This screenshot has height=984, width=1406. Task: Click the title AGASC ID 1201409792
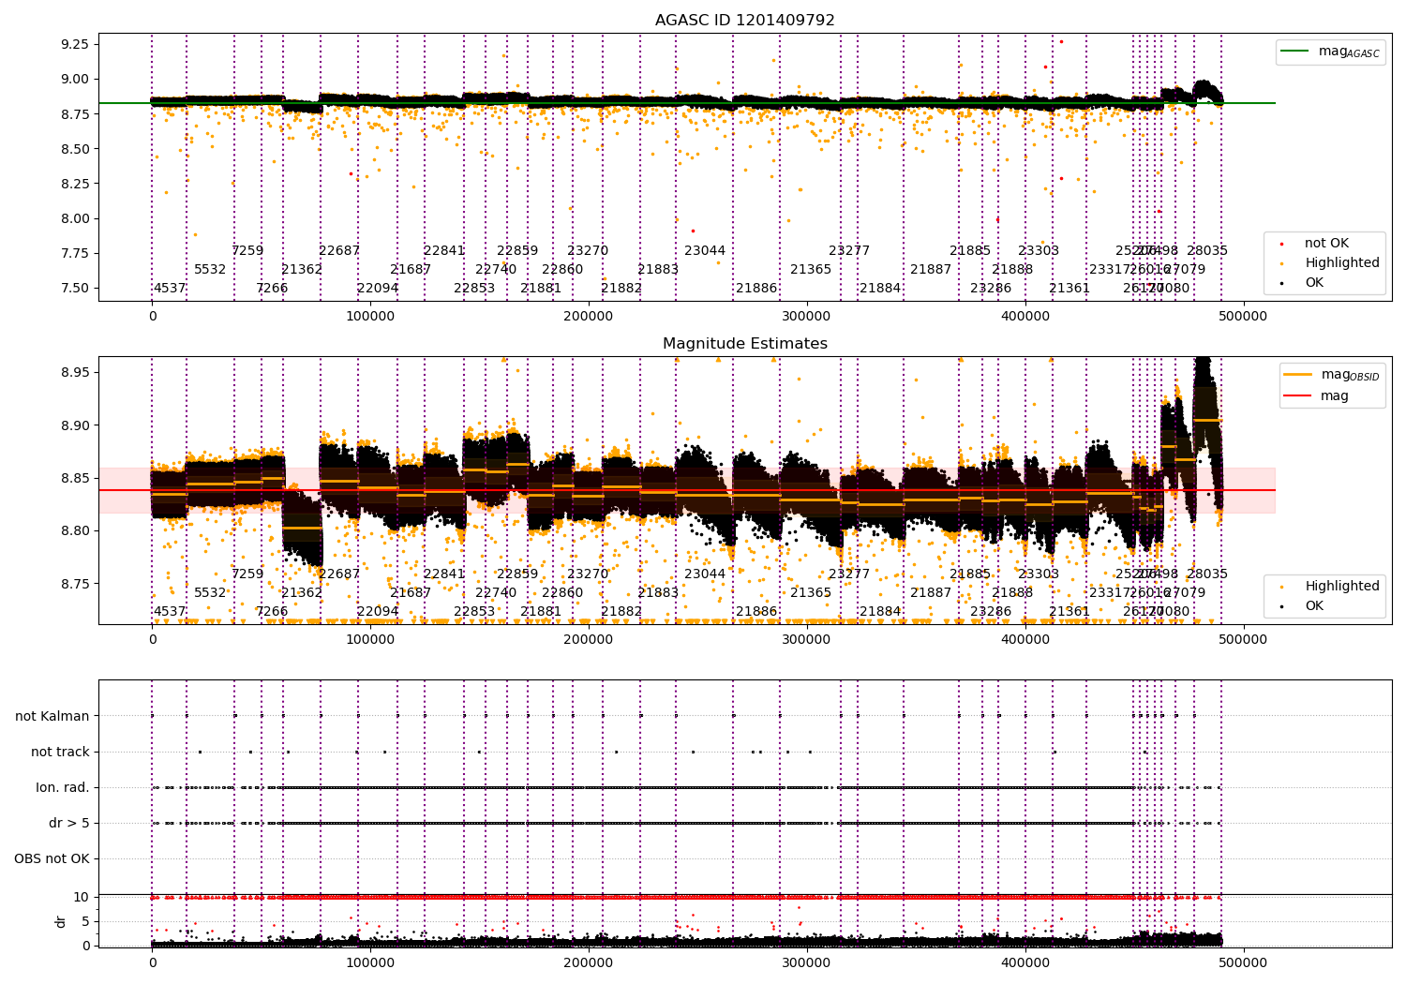tap(745, 21)
